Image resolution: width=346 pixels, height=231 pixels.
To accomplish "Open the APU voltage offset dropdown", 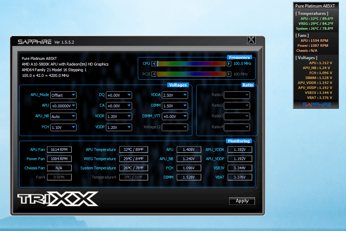I will [x=63, y=106].
